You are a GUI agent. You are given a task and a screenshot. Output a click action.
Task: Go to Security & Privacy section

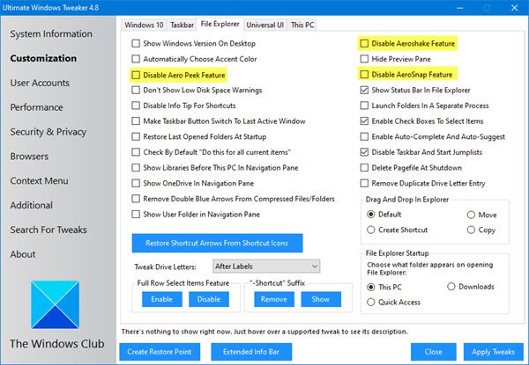[48, 132]
